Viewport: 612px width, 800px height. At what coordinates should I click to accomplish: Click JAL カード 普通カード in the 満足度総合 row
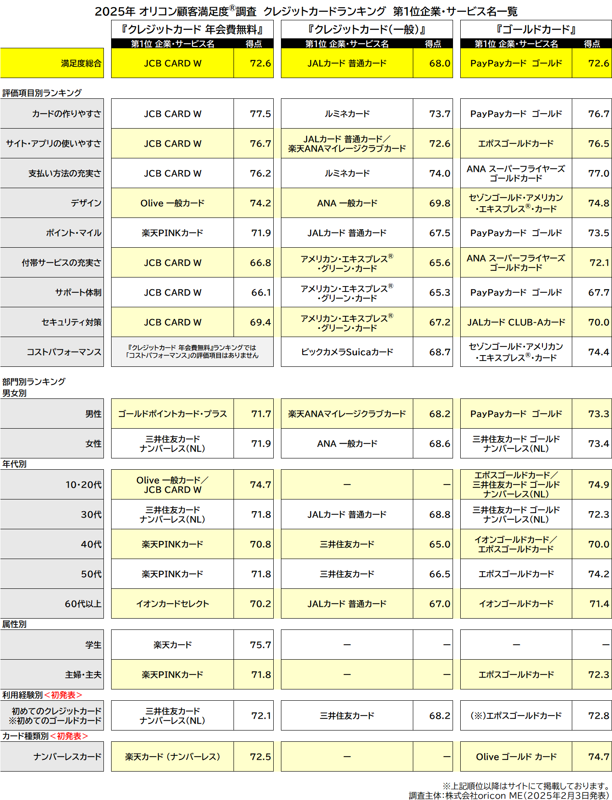point(347,63)
